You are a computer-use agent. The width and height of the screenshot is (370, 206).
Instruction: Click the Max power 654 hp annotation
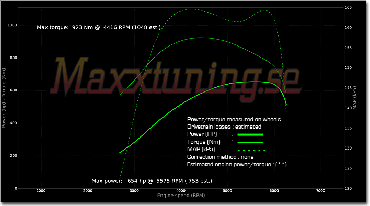coord(152,181)
